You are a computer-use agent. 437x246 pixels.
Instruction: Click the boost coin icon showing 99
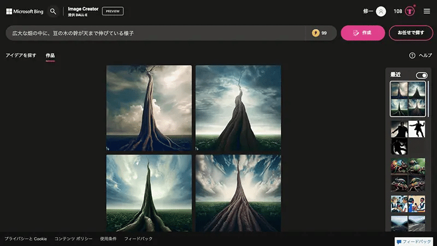click(x=316, y=33)
